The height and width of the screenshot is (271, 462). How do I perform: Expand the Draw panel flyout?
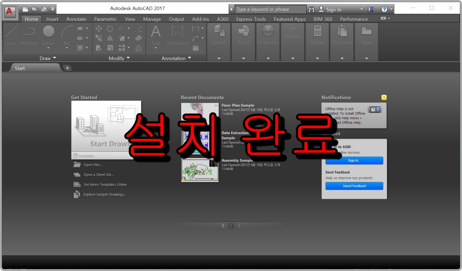pos(48,58)
